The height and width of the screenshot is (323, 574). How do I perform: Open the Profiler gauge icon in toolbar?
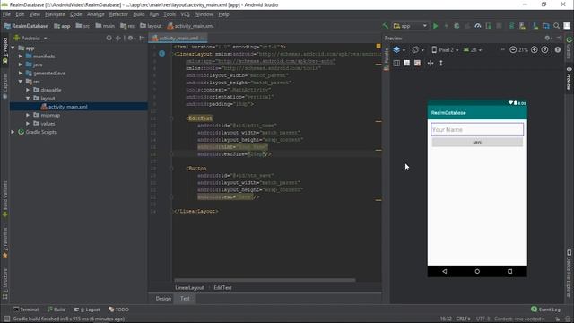click(478, 26)
